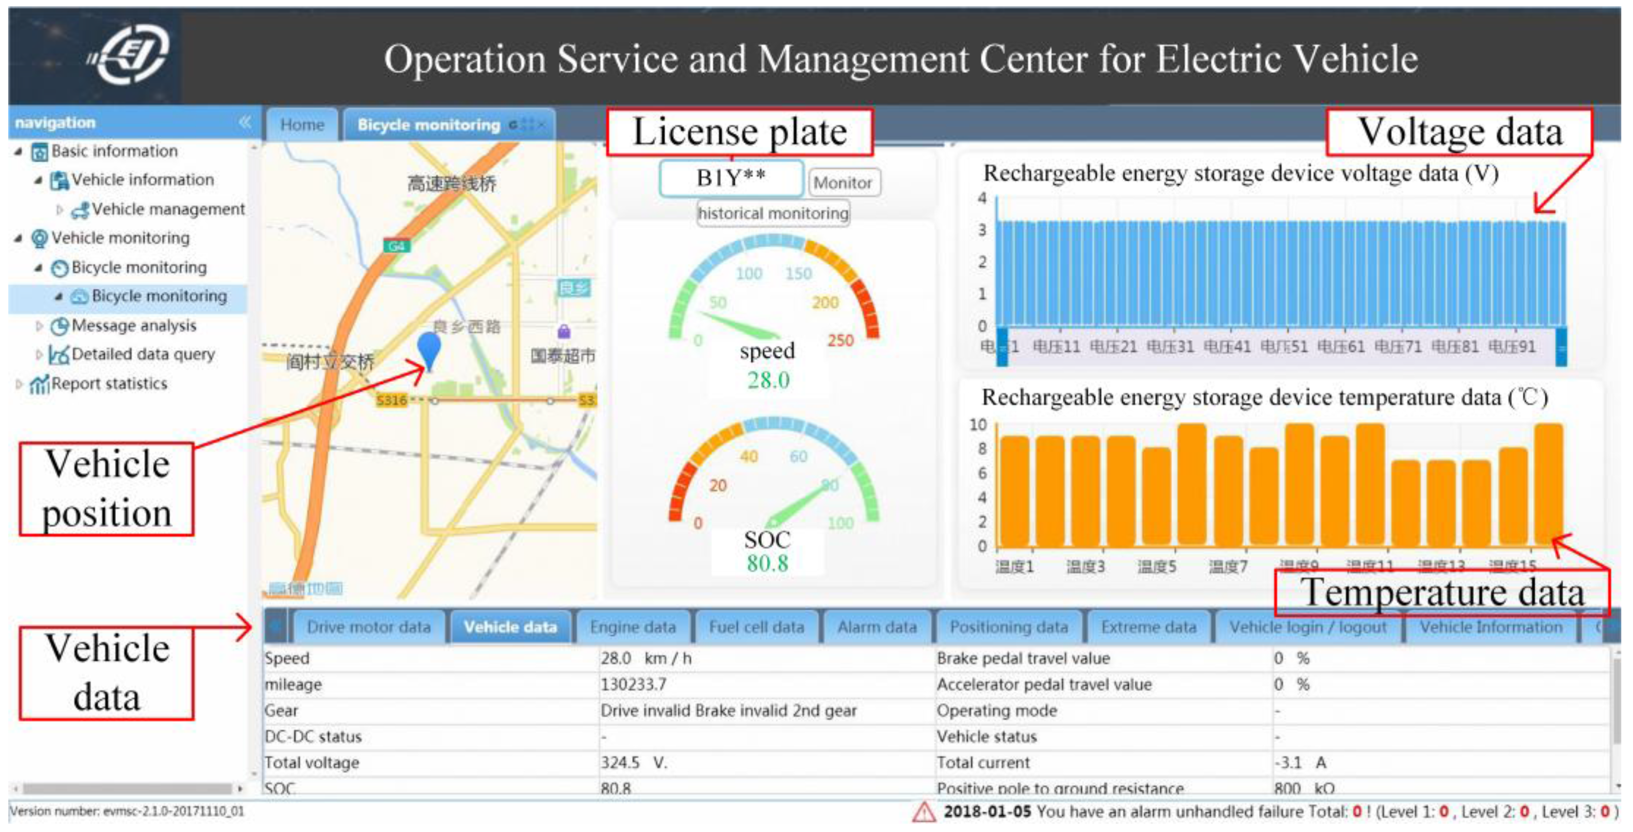Click the Vehicle monitoring tree icon
This screenshot has width=1633, height=832.
tap(40, 239)
